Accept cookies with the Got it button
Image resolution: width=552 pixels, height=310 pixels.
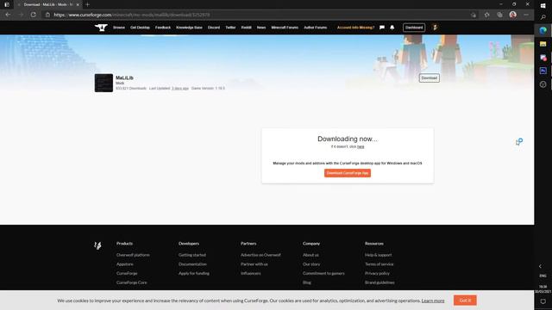click(x=465, y=301)
